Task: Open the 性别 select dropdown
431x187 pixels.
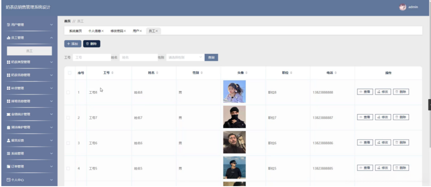Action: pos(185,57)
